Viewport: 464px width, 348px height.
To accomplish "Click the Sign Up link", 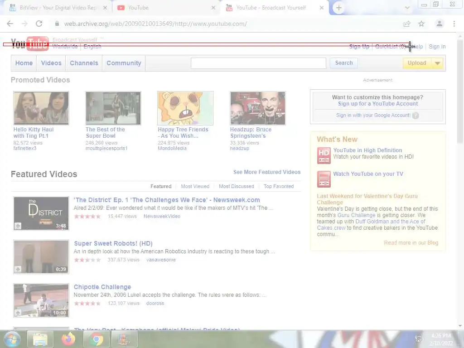I will point(359,47).
